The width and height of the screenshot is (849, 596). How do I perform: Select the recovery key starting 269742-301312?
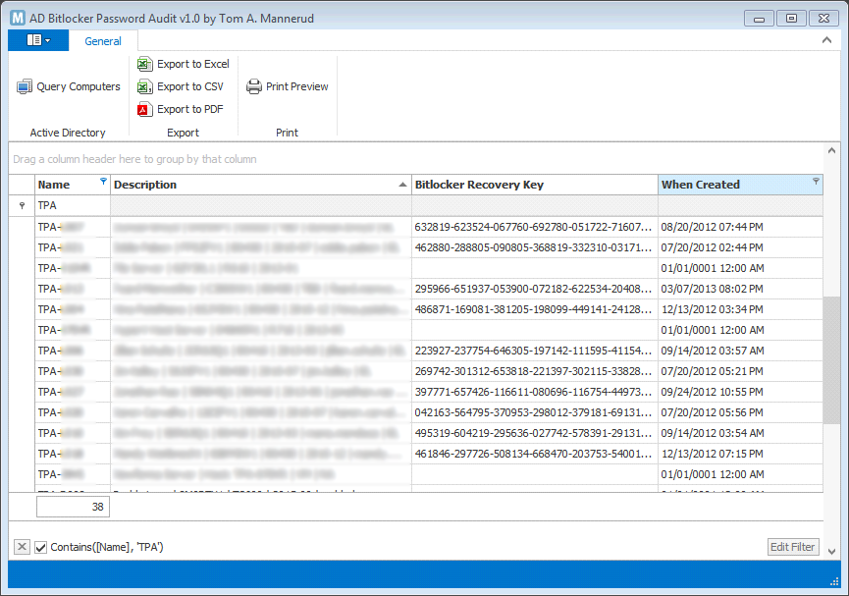(x=535, y=371)
